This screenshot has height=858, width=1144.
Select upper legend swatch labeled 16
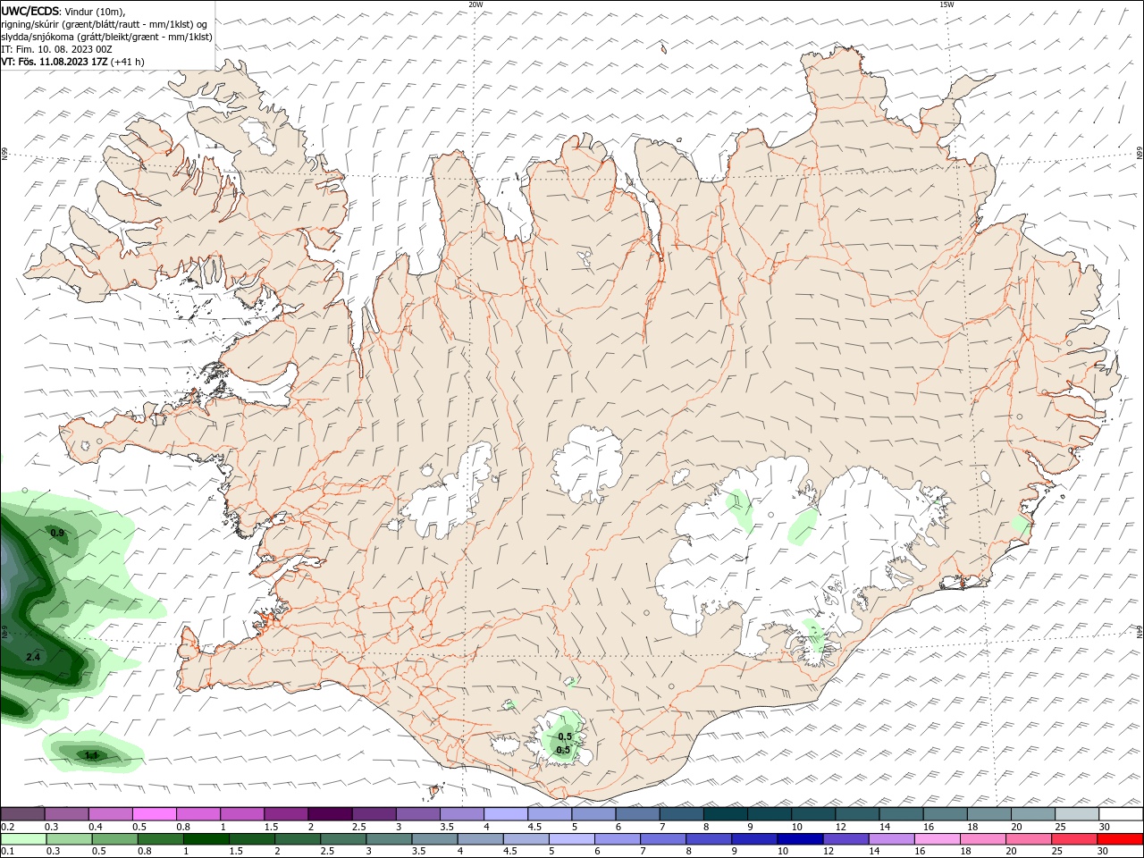click(x=944, y=814)
